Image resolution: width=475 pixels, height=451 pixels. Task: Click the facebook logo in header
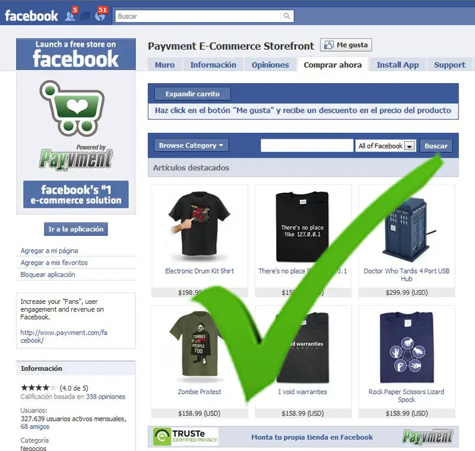click(31, 16)
